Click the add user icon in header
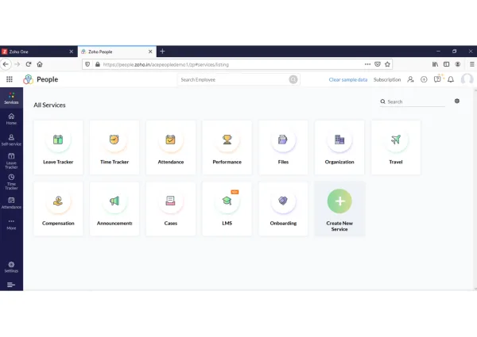 point(410,79)
